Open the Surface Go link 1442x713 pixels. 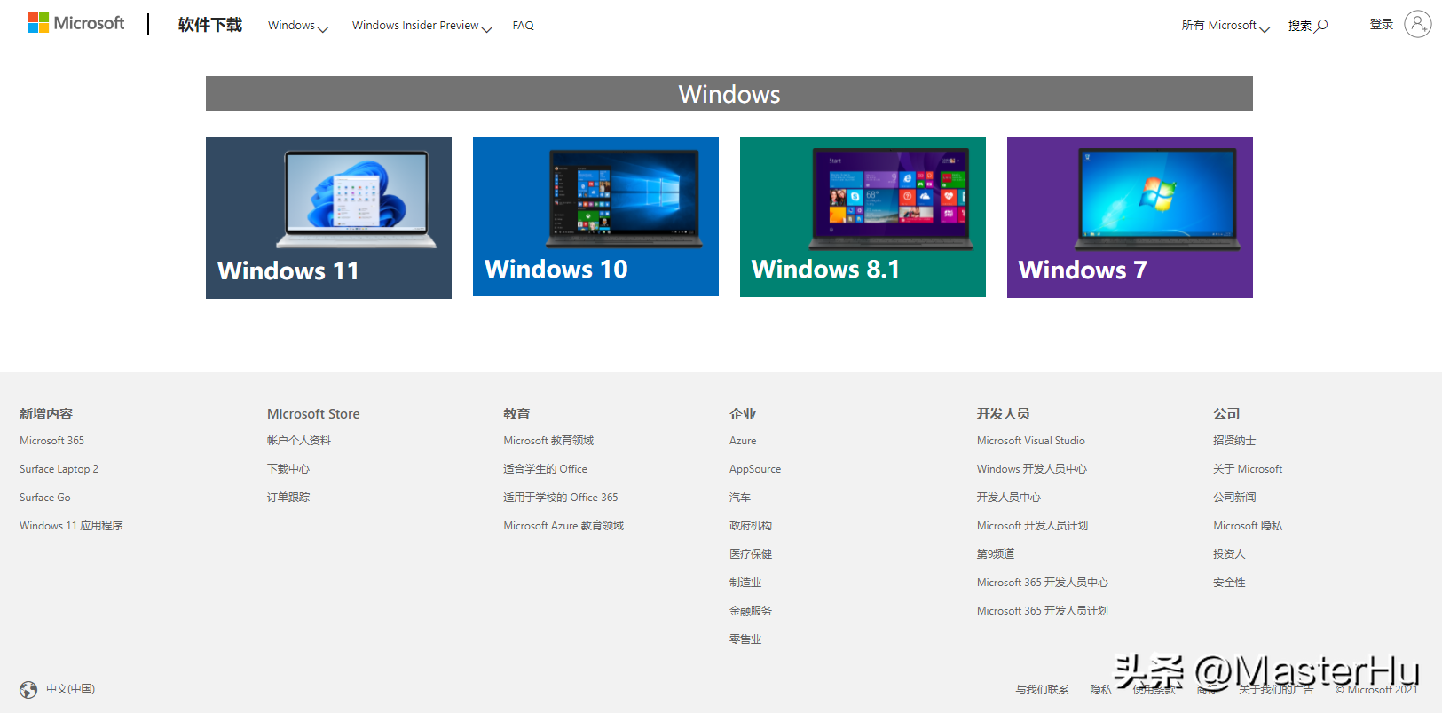click(44, 498)
